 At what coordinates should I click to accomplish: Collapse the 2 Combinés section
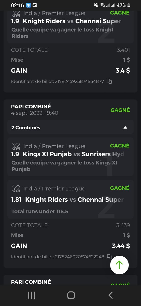pyautogui.click(x=70, y=127)
